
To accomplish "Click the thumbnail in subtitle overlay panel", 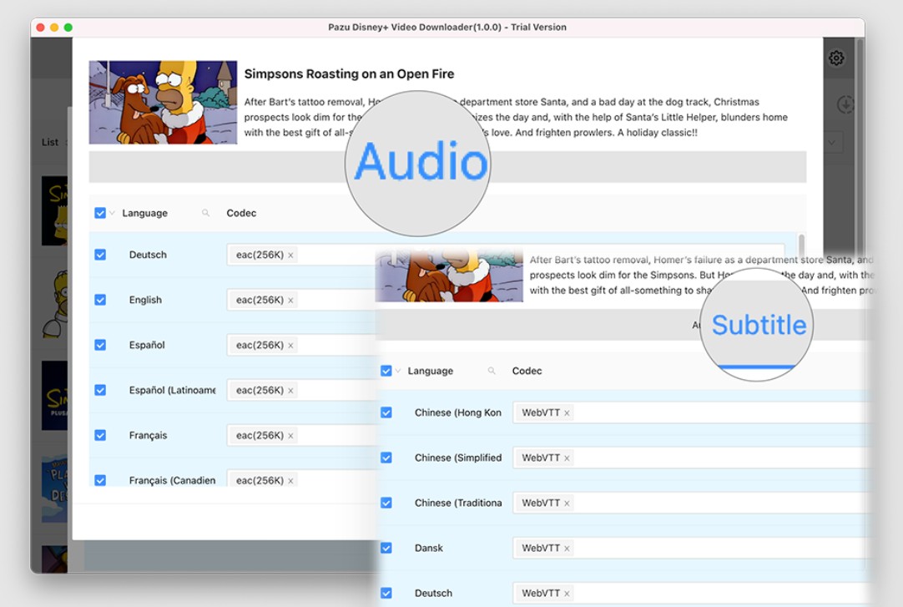I will pos(449,276).
